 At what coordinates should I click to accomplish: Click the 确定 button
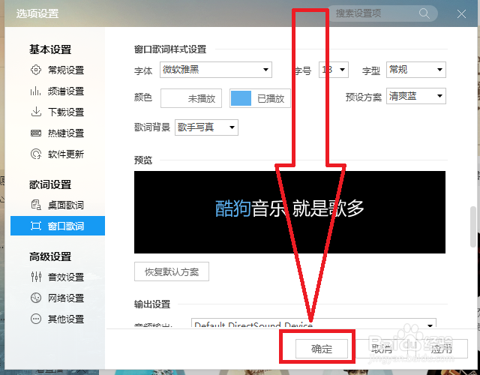tap(322, 348)
